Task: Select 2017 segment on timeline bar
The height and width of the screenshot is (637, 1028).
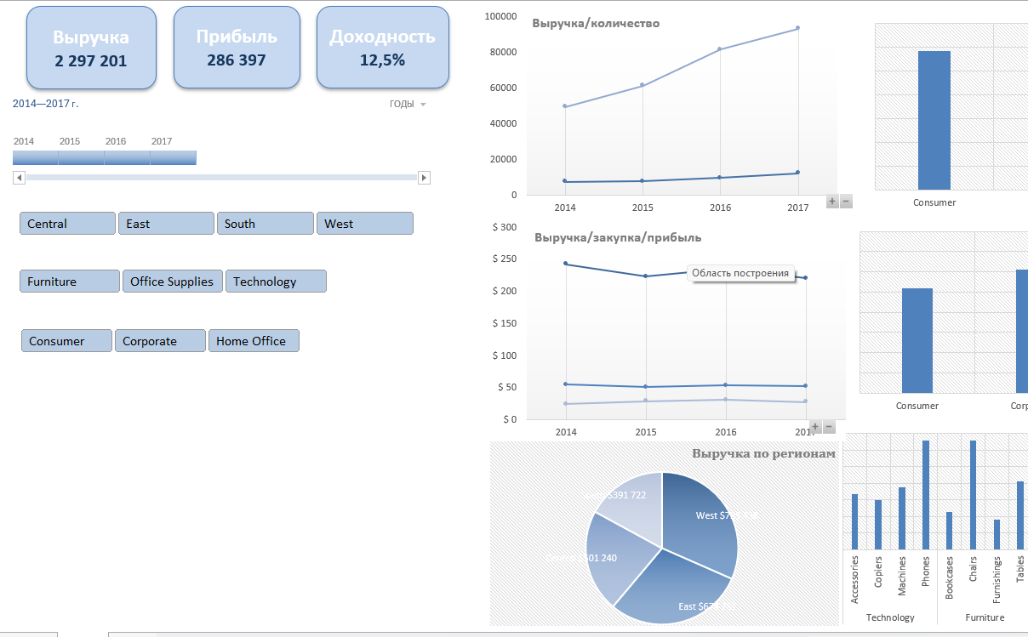Action: tap(174, 158)
